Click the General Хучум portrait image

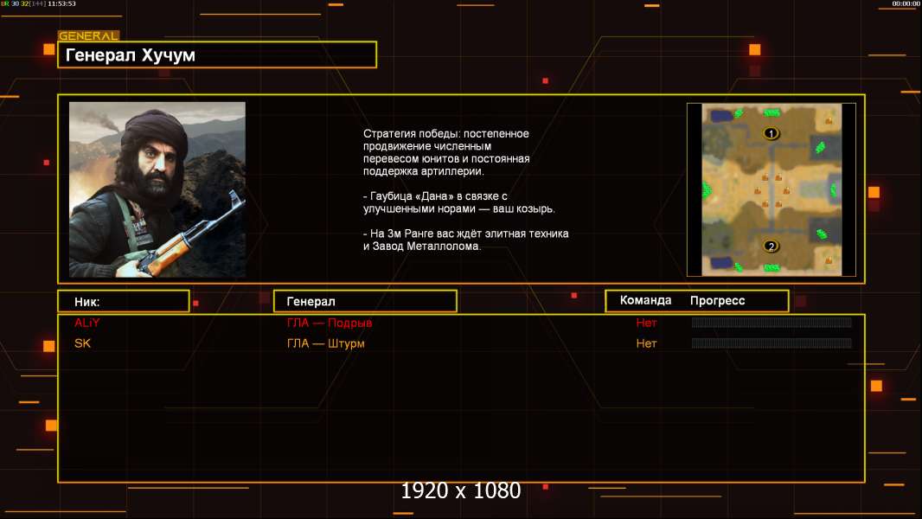(157, 189)
